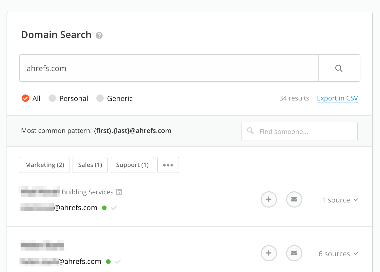This screenshot has height=272, width=380.
Task: Click the Domain Search help icon
Action: point(99,36)
